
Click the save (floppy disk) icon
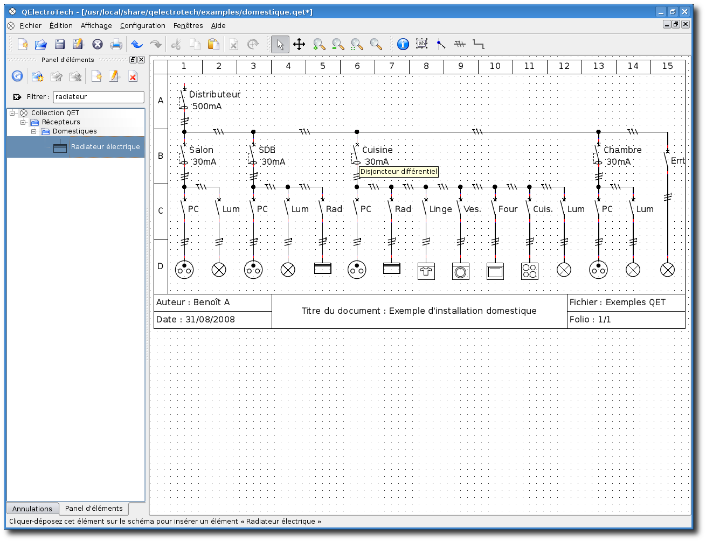60,44
